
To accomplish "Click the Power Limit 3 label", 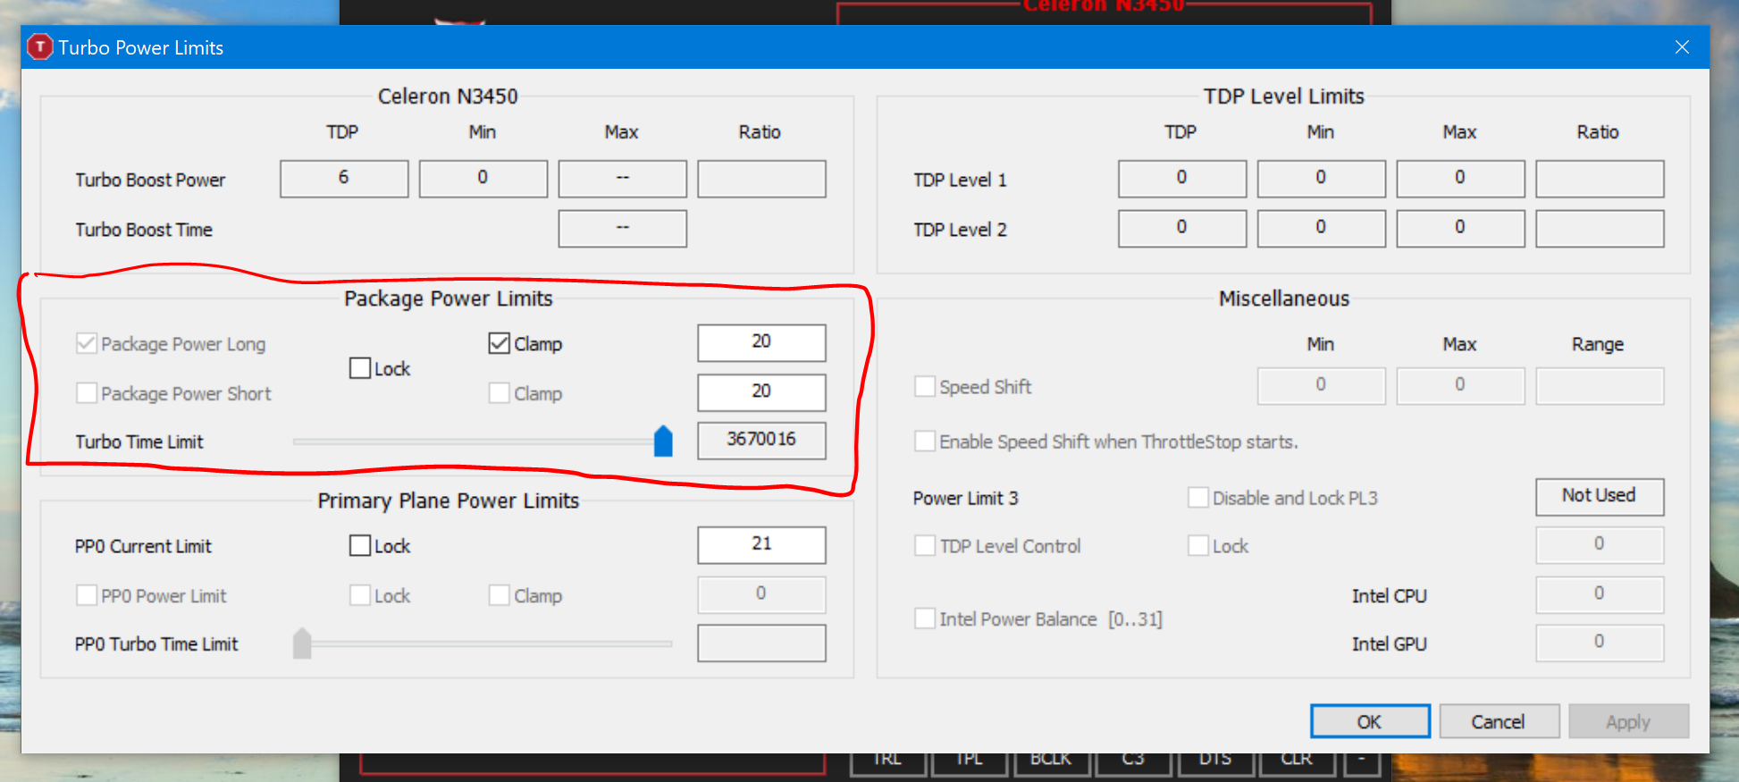I will pos(965,499).
